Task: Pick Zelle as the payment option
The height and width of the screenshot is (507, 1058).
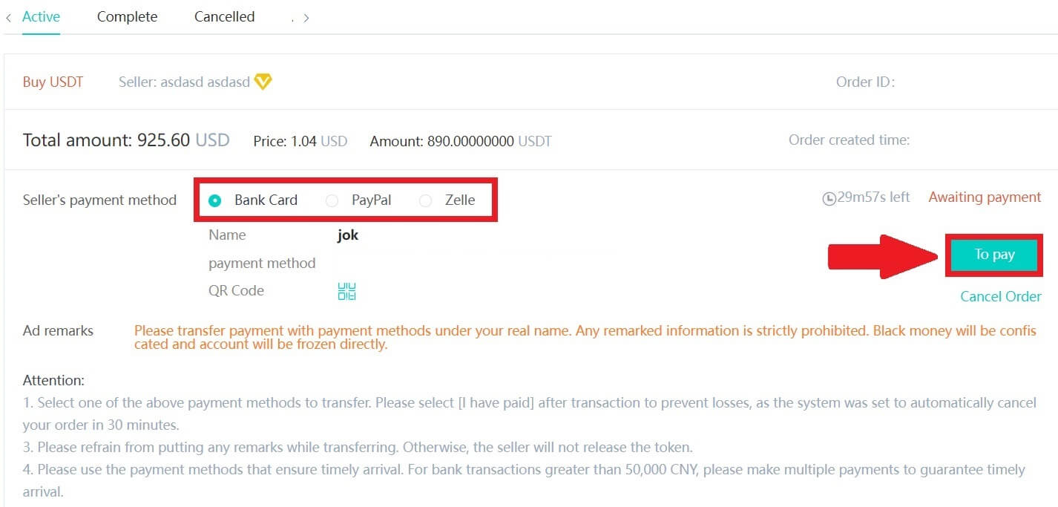Action: (x=426, y=200)
